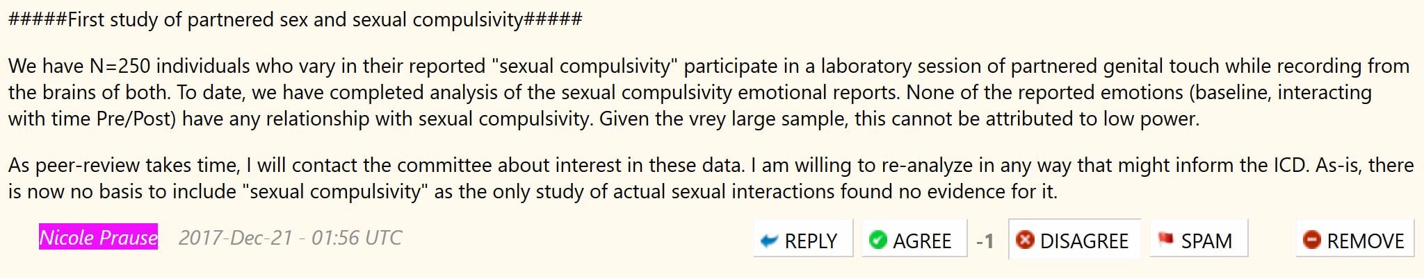Click the green checkmark Agree icon

(878, 240)
